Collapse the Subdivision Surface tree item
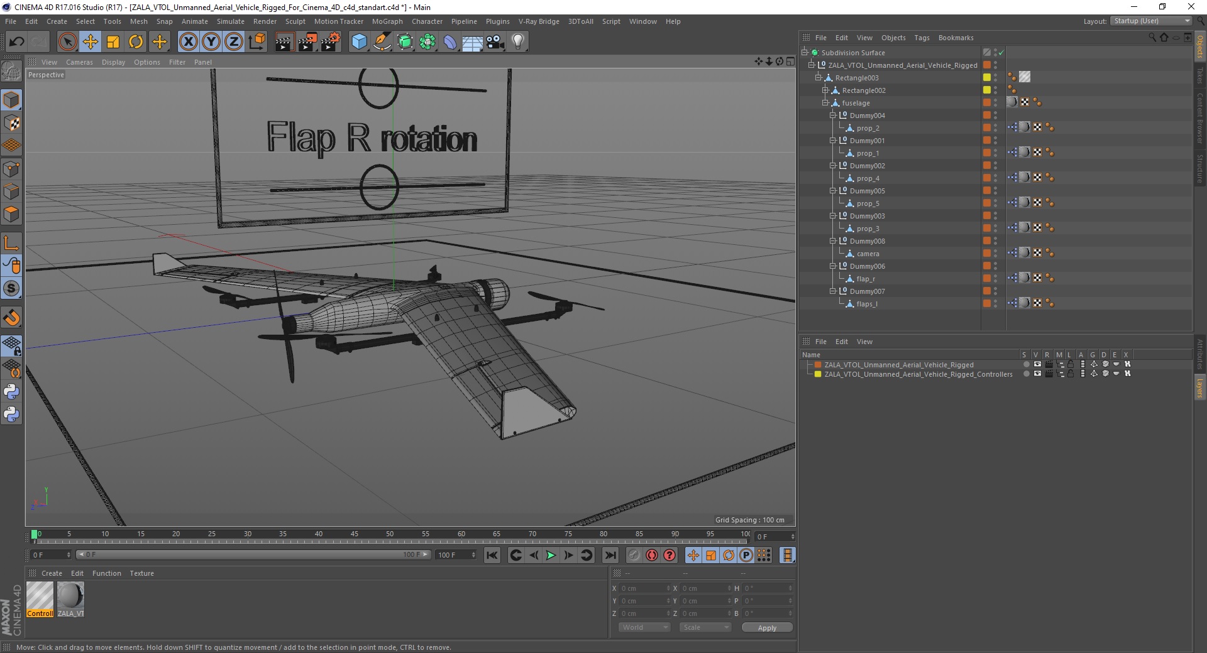The width and height of the screenshot is (1207, 653). coord(804,53)
